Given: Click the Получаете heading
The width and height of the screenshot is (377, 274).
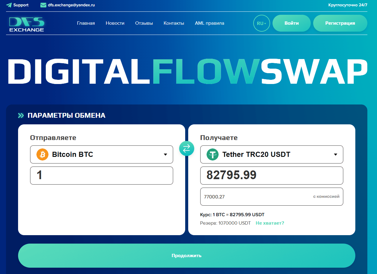Looking at the screenshot, I should pyautogui.click(x=219, y=138).
